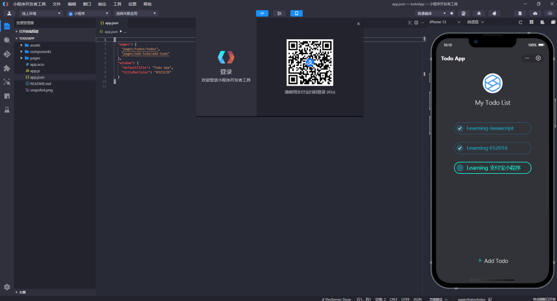
Task: Click the run-preview icon in the editor tab bar
Action: [x=409, y=23]
